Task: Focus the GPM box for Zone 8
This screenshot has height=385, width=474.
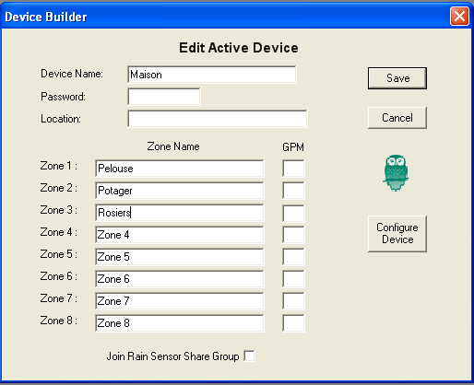Action: (293, 323)
